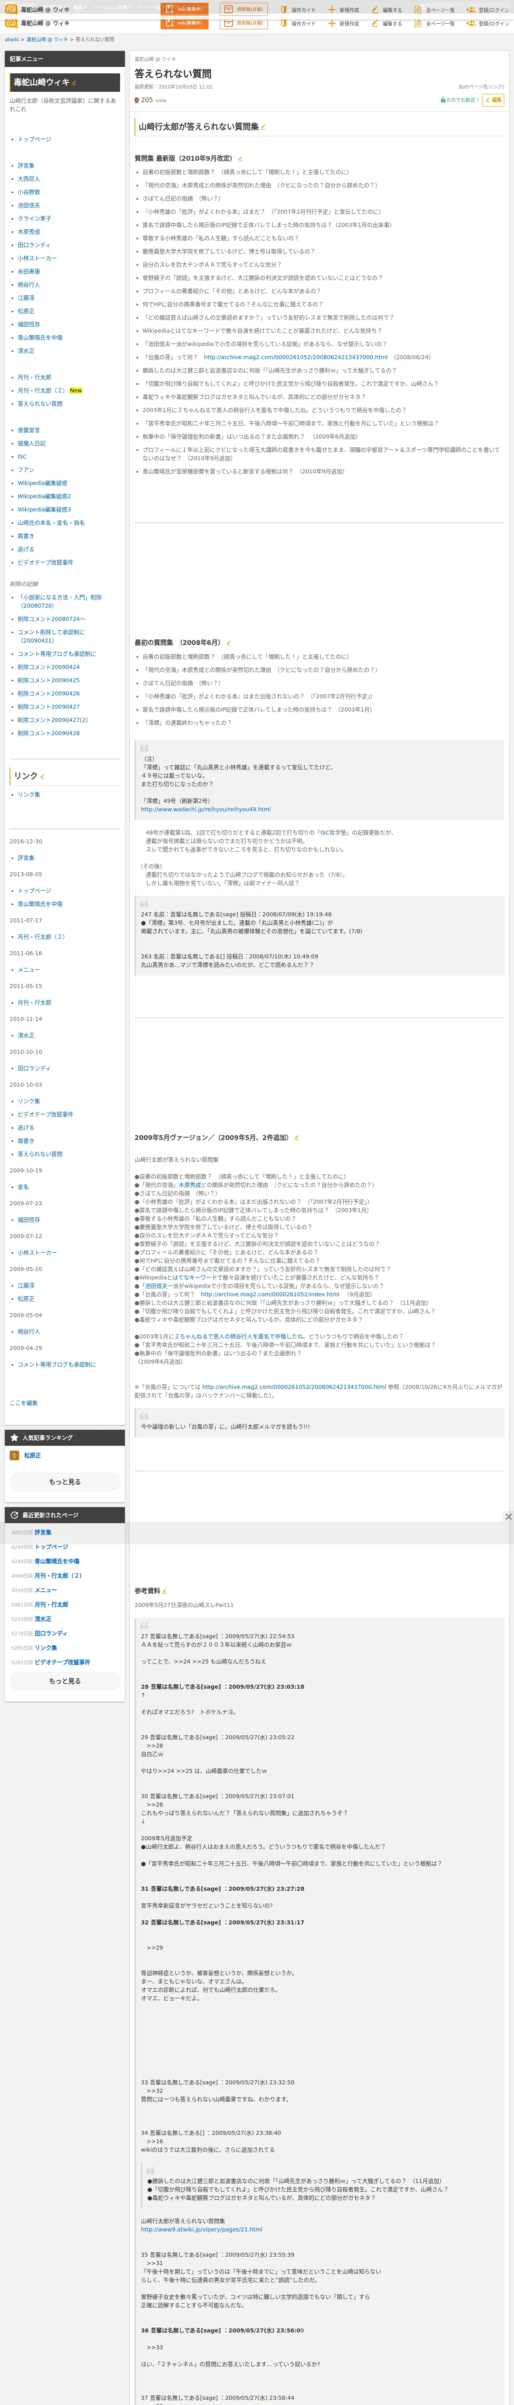
Task: Open 大西巨人 in the sidebar menu
Action: point(29,179)
